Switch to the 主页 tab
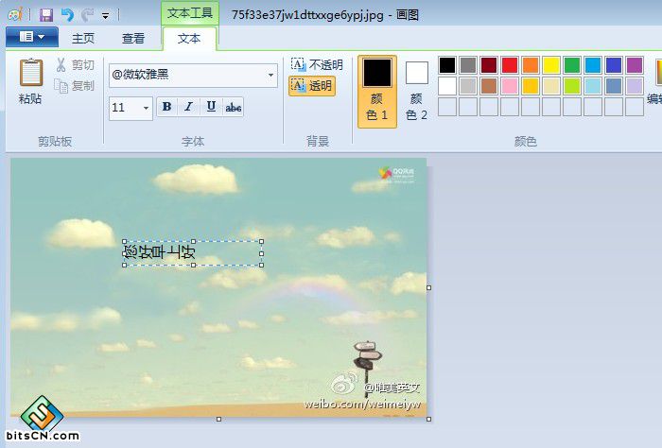This screenshot has height=448, width=662. (83, 39)
